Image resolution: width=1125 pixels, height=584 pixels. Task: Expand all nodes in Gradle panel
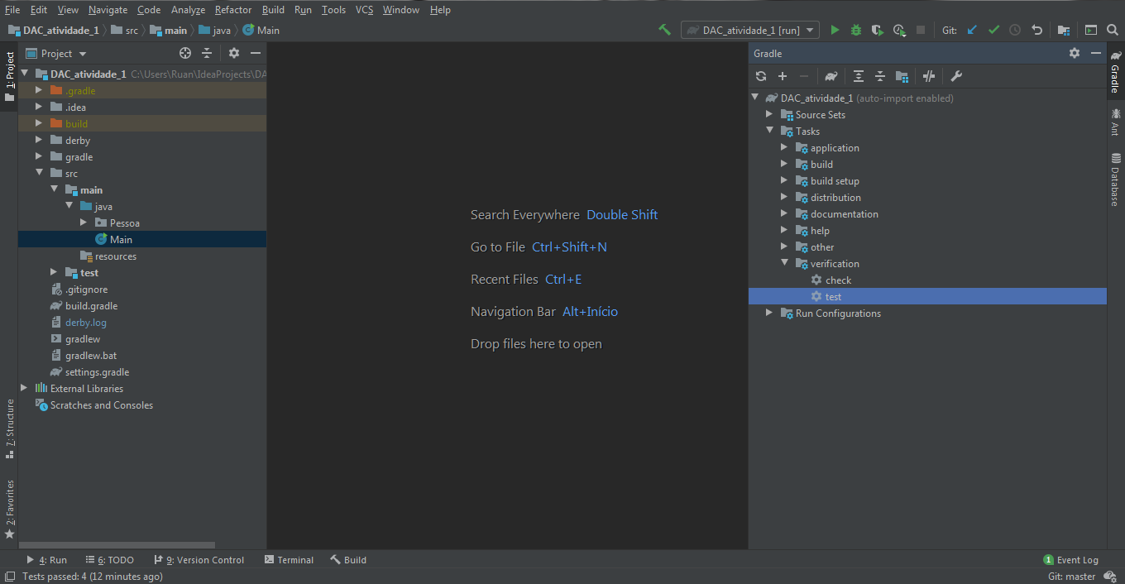859,76
